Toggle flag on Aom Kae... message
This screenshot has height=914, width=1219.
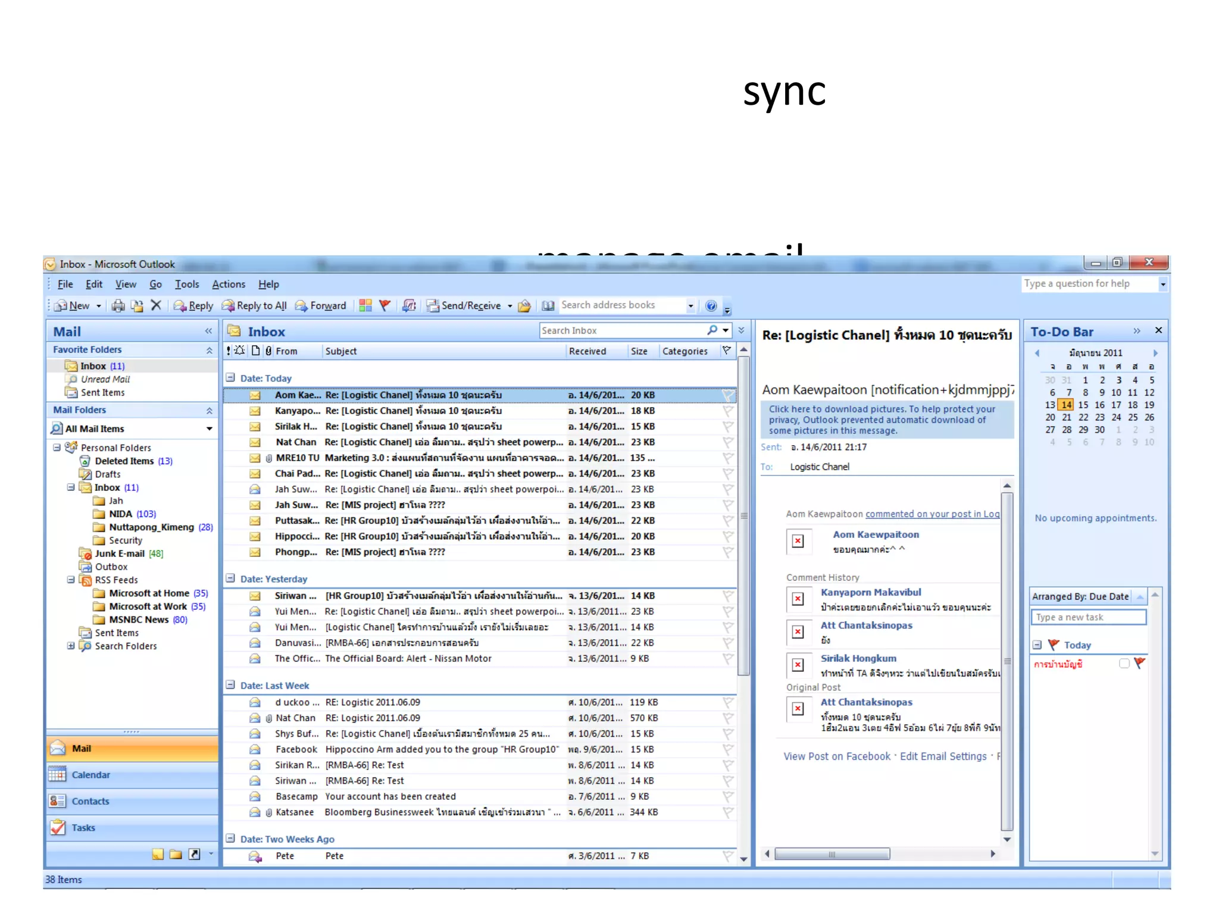(x=728, y=395)
